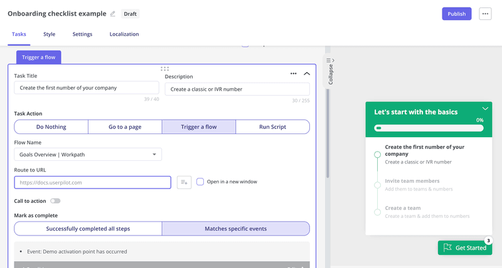Click the Let's start with the basics header

click(x=416, y=112)
